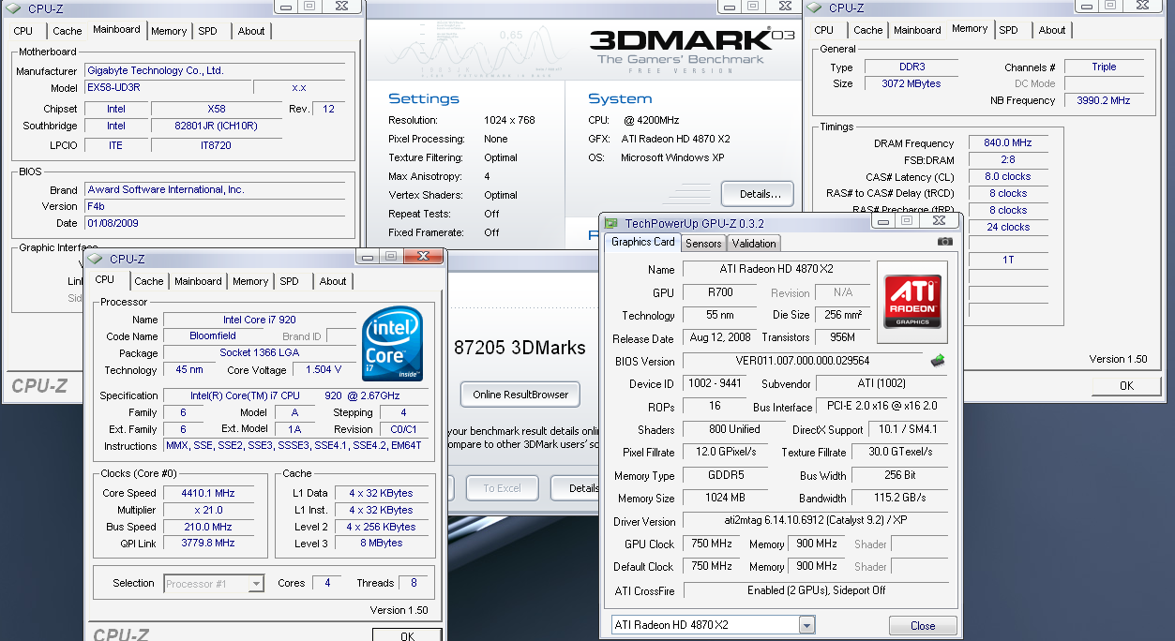This screenshot has width=1175, height=641.
Task: Click OK in the CPU-Z memory timings window
Action: click(1126, 385)
